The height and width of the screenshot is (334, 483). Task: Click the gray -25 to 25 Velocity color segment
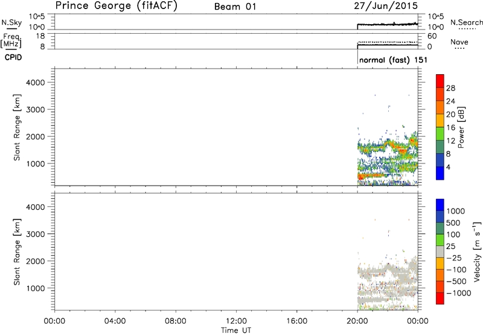click(440, 251)
